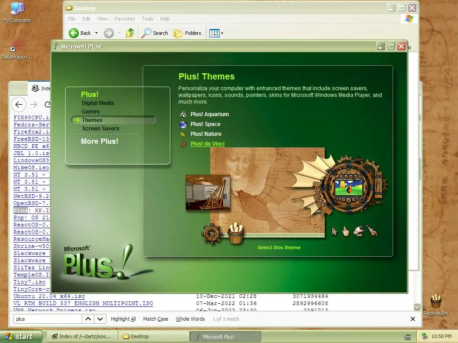This screenshot has height=343, width=458.
Task: Open Help menu in Desktop window
Action: pos(165,19)
